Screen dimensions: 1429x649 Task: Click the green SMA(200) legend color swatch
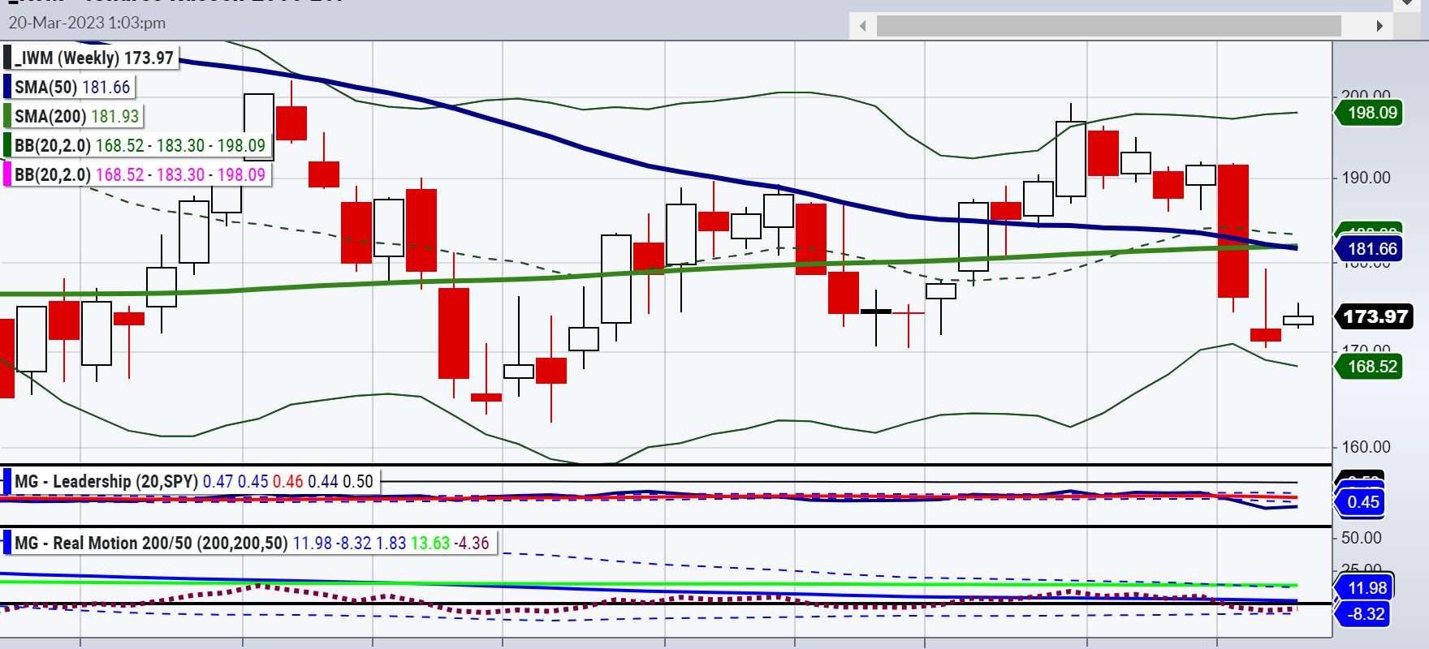7,116
